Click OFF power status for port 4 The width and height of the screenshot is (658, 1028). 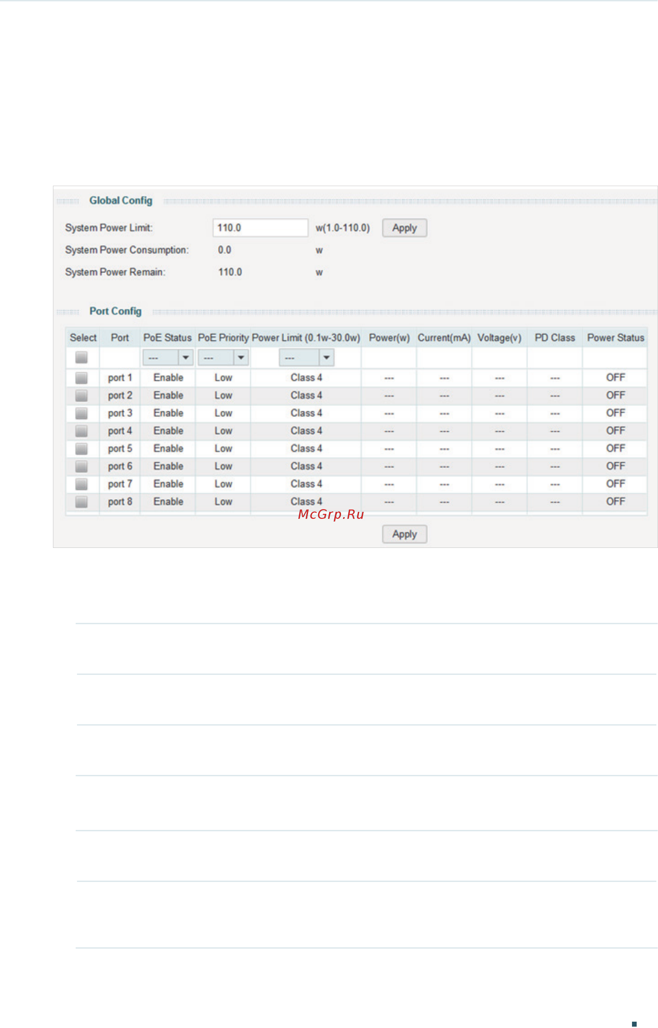pos(615,431)
